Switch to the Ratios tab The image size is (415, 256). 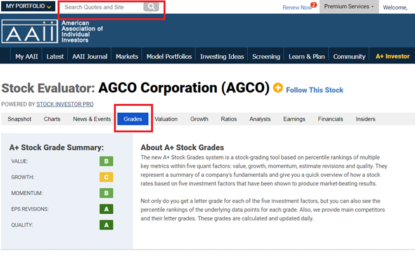pos(229,119)
